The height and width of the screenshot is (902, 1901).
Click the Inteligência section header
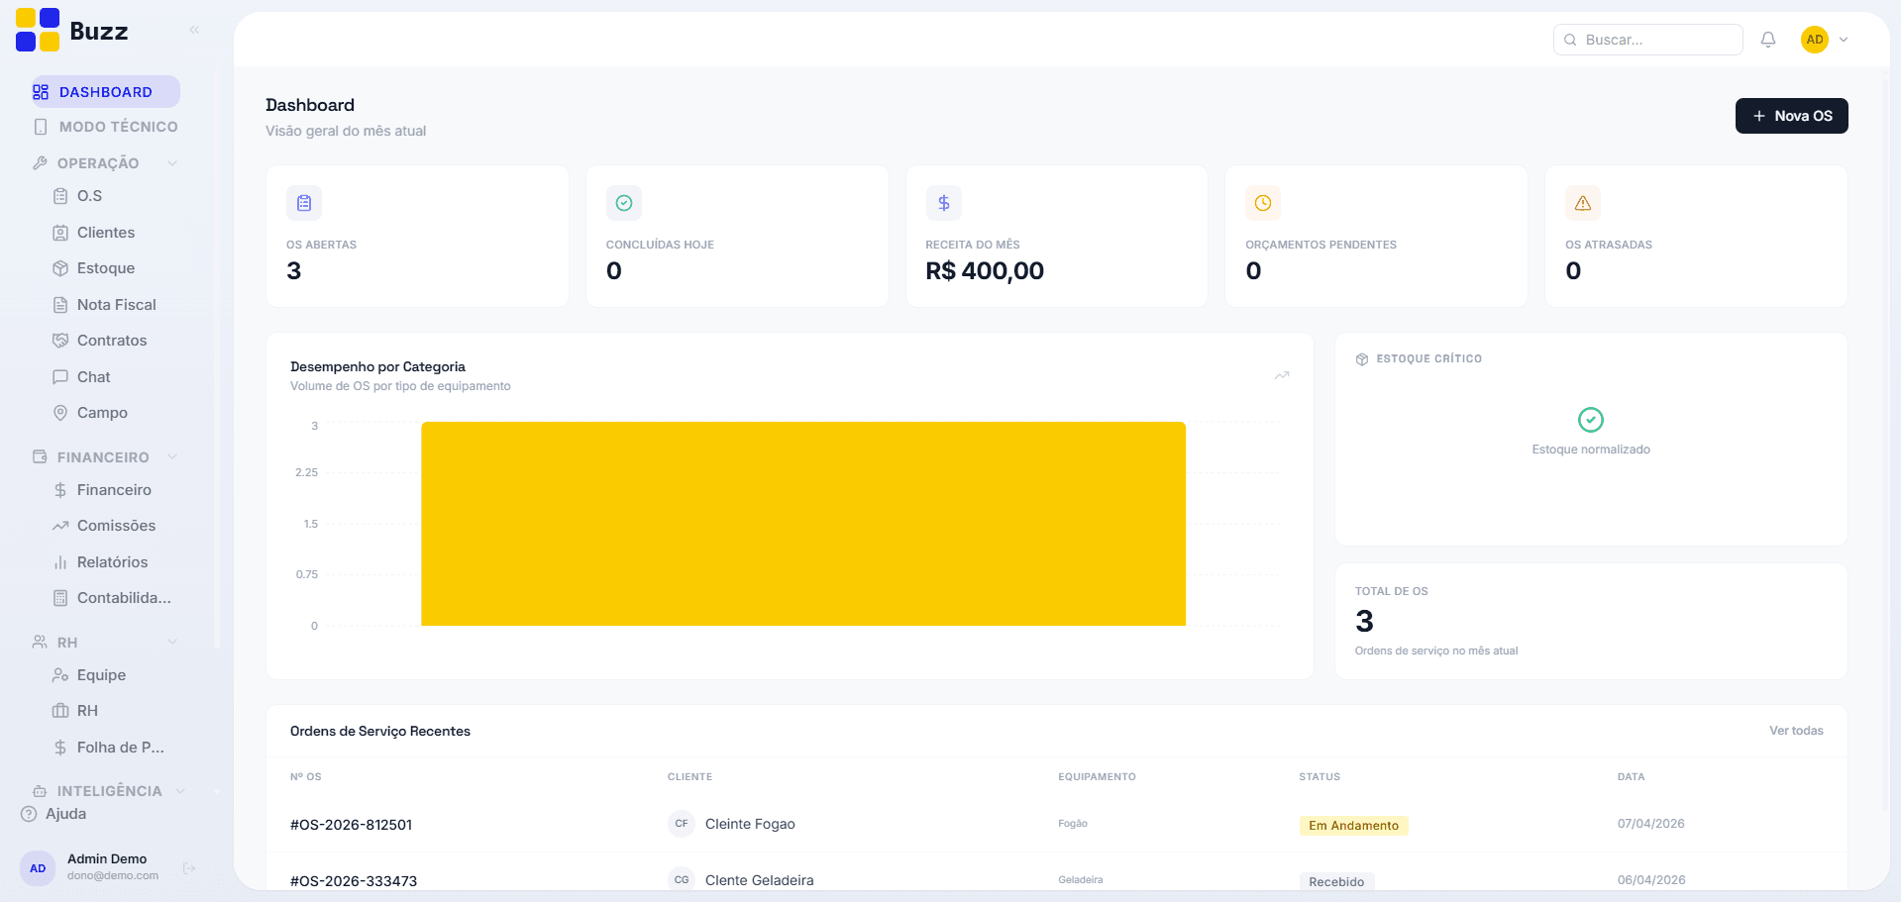pyautogui.click(x=109, y=791)
